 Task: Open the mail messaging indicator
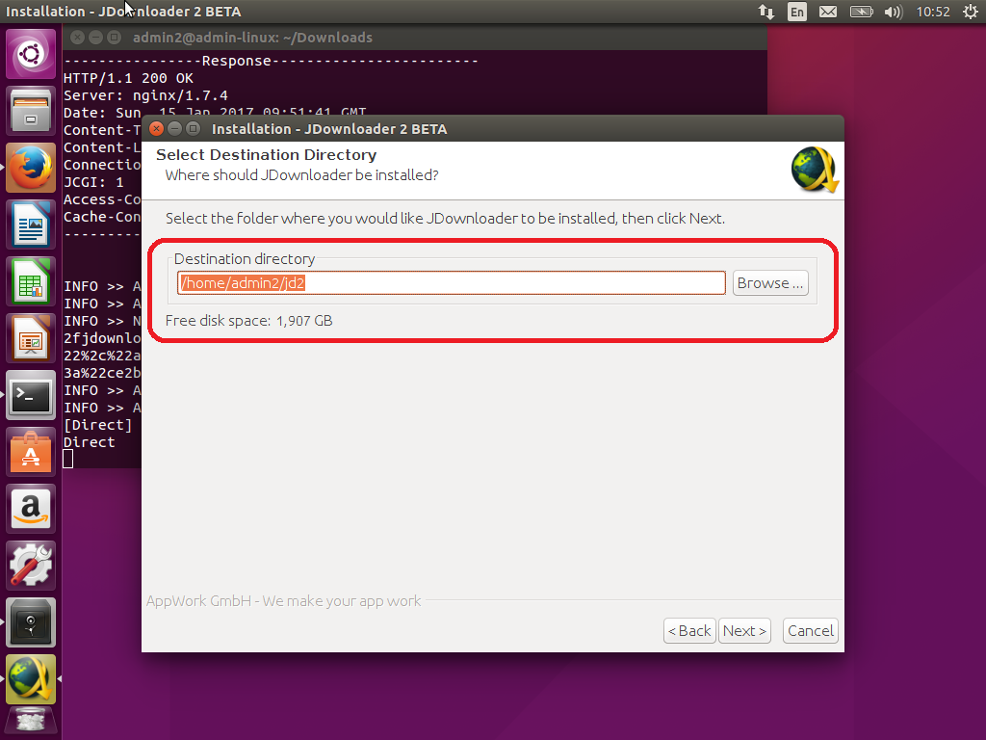pos(827,12)
